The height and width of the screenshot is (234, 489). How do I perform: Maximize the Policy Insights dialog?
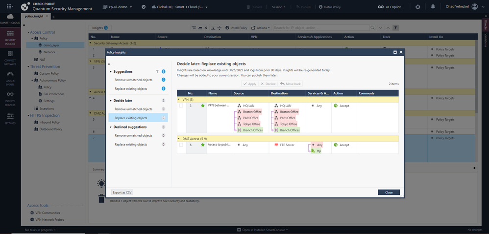pos(395,53)
